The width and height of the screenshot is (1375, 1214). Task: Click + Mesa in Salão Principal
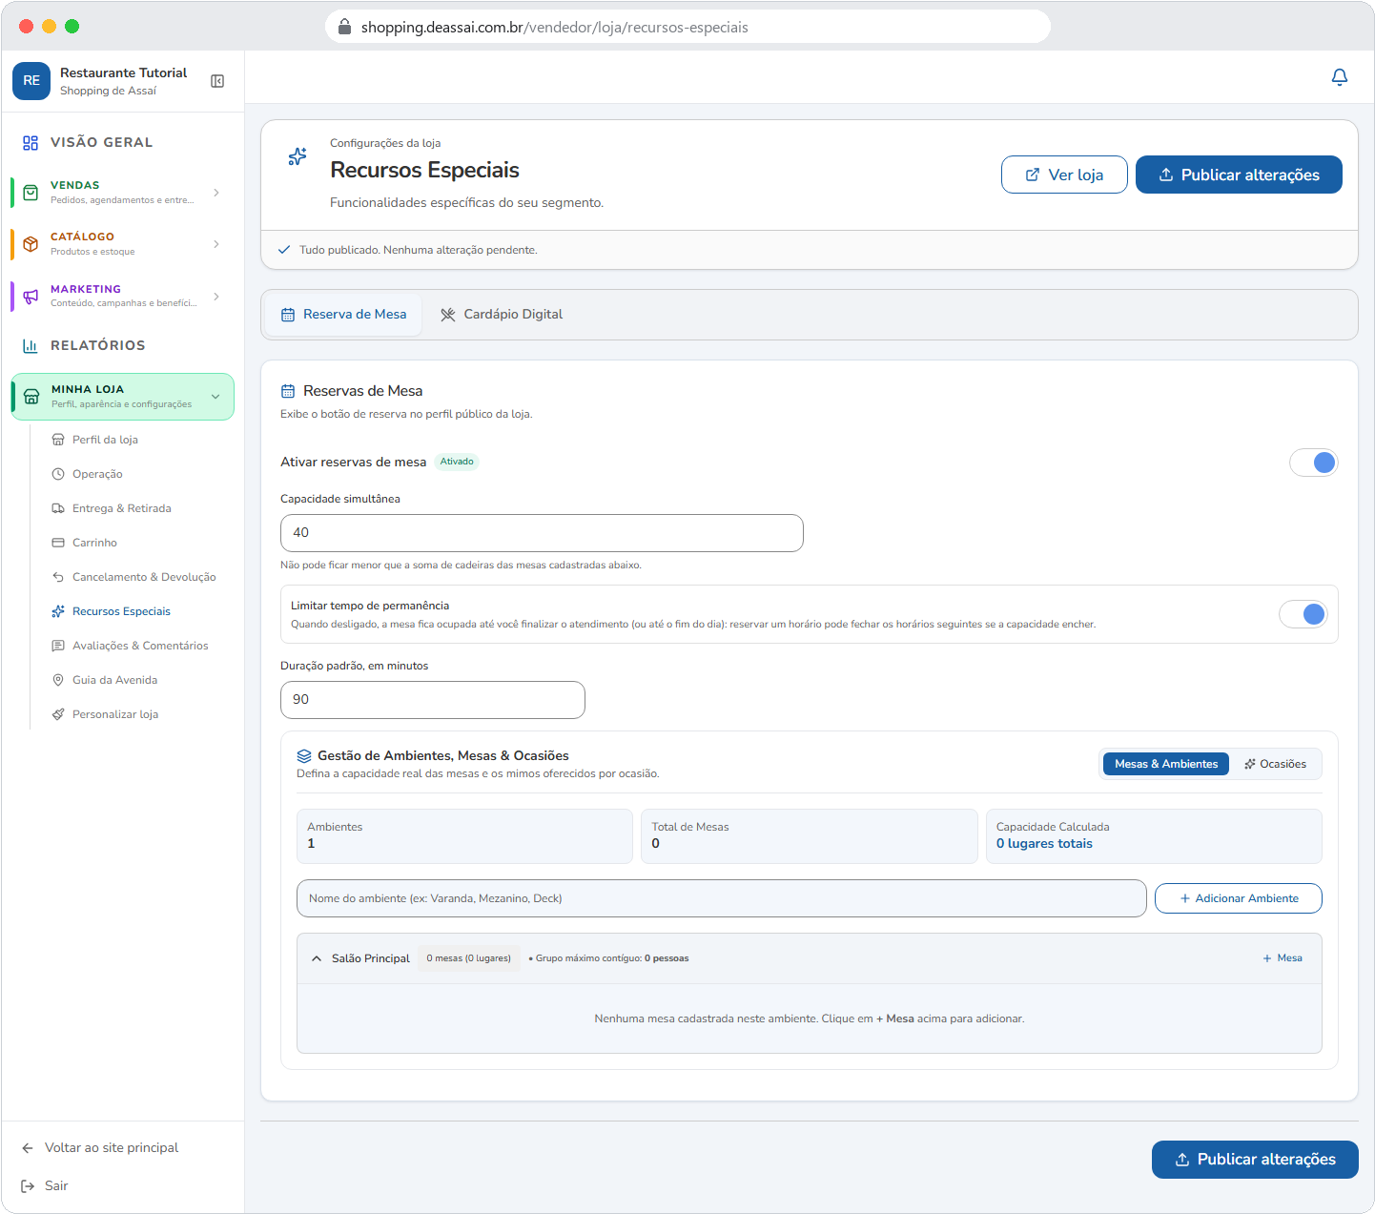click(1283, 958)
